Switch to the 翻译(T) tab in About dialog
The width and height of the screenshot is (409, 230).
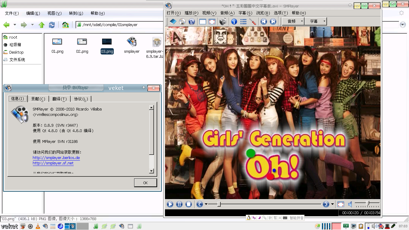point(60,99)
